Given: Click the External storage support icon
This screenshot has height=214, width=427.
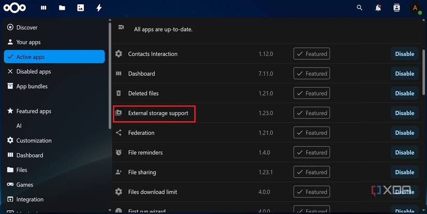Looking at the screenshot, I should pyautogui.click(x=119, y=113).
